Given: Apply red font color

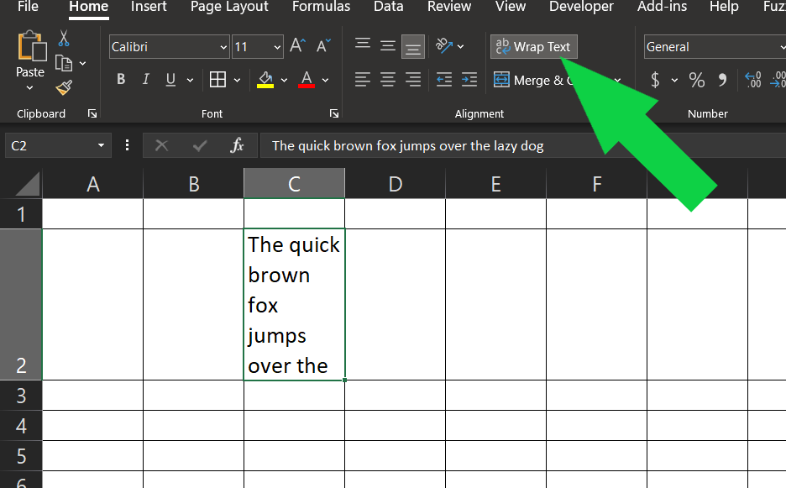Looking at the screenshot, I should pos(307,79).
